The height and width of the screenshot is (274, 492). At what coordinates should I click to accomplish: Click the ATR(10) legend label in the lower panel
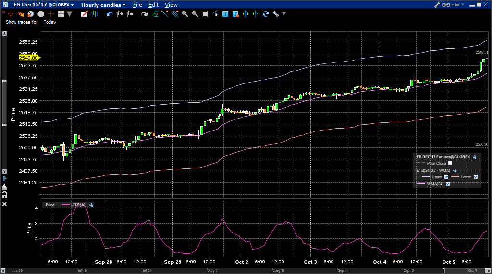tap(79, 205)
